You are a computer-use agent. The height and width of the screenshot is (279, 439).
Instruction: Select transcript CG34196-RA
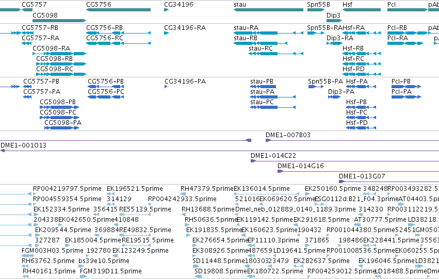185,28
